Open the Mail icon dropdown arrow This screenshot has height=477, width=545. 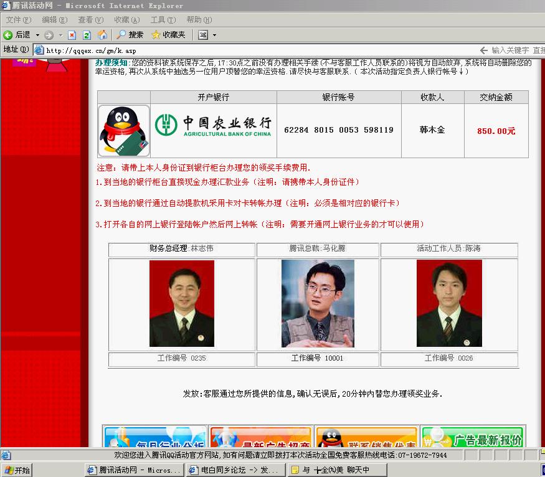[x=214, y=35]
